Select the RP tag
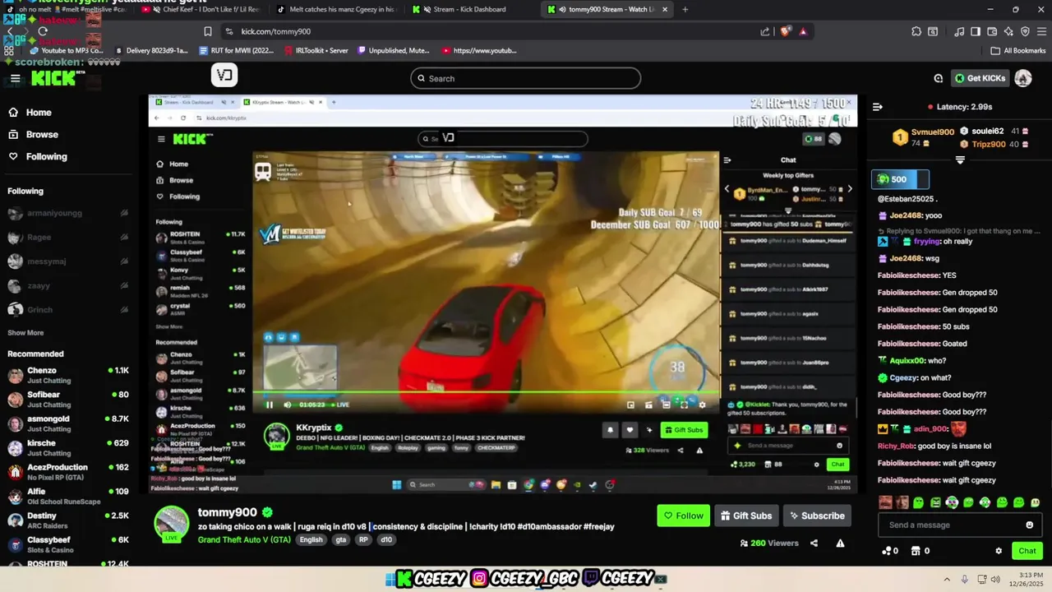The image size is (1052, 592). coord(363,540)
